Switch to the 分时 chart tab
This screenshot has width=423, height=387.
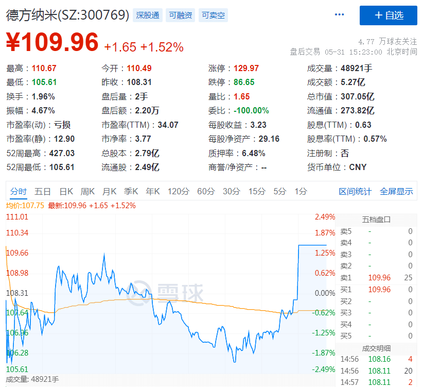[x=19, y=192]
